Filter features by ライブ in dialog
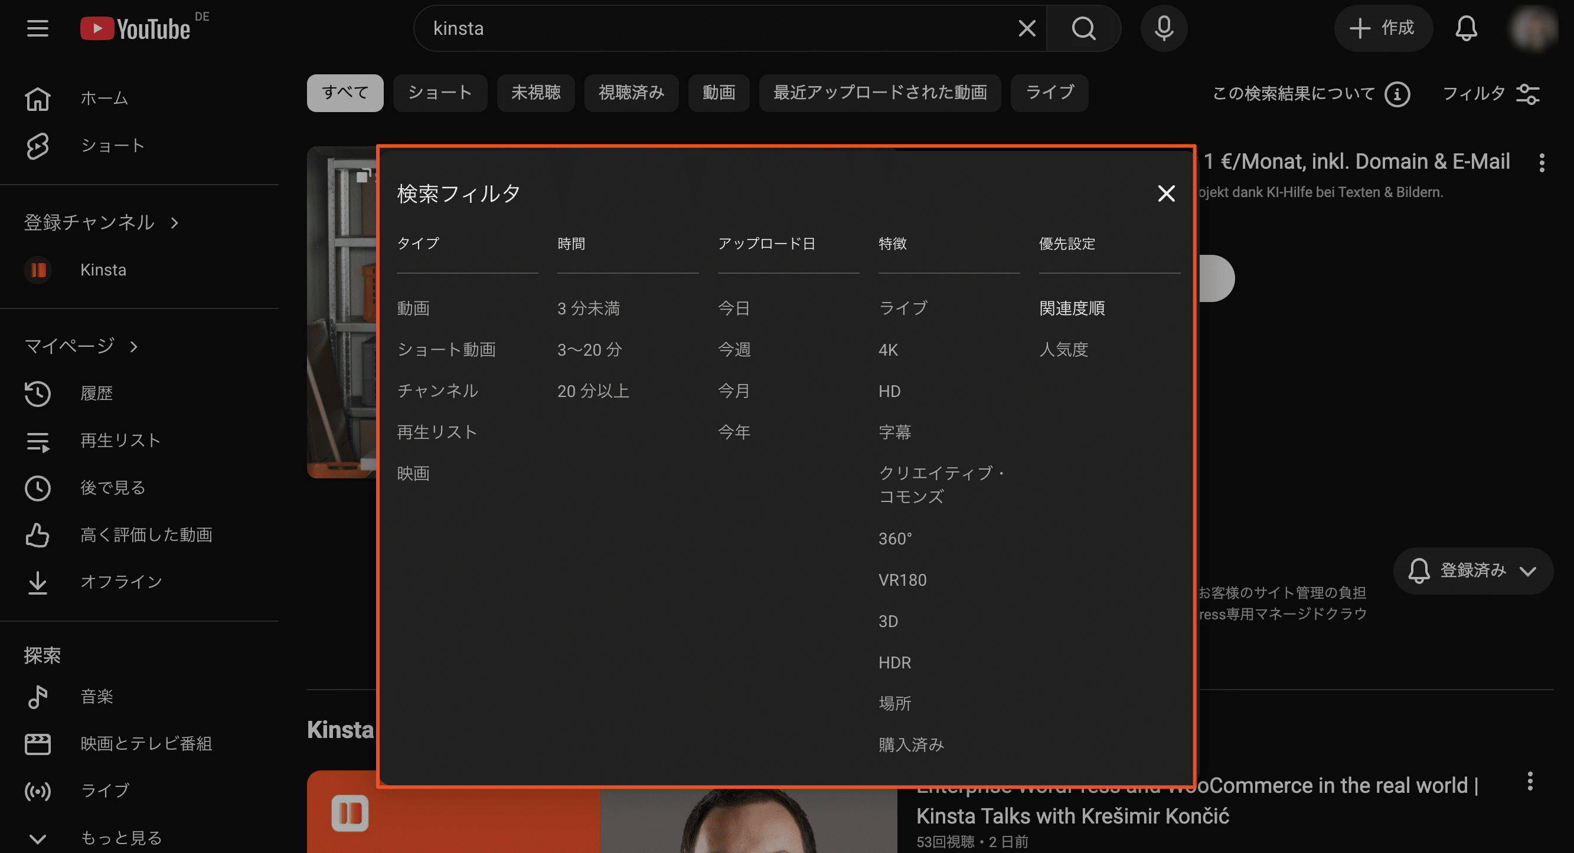 (903, 309)
